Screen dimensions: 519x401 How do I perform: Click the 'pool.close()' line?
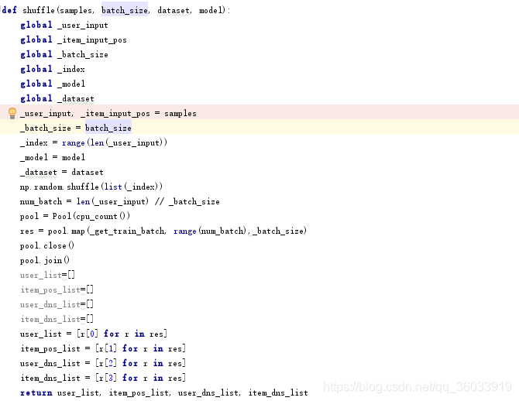pos(47,245)
